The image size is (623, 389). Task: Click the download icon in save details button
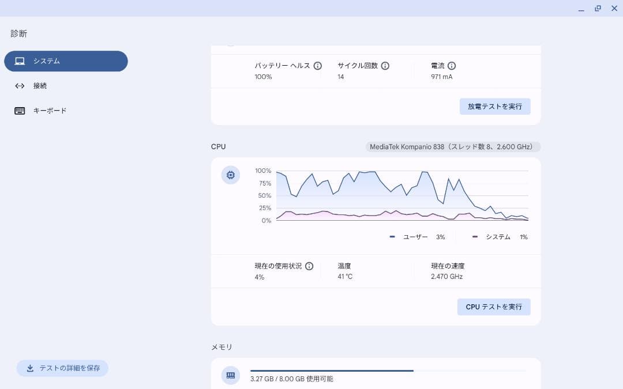30,368
